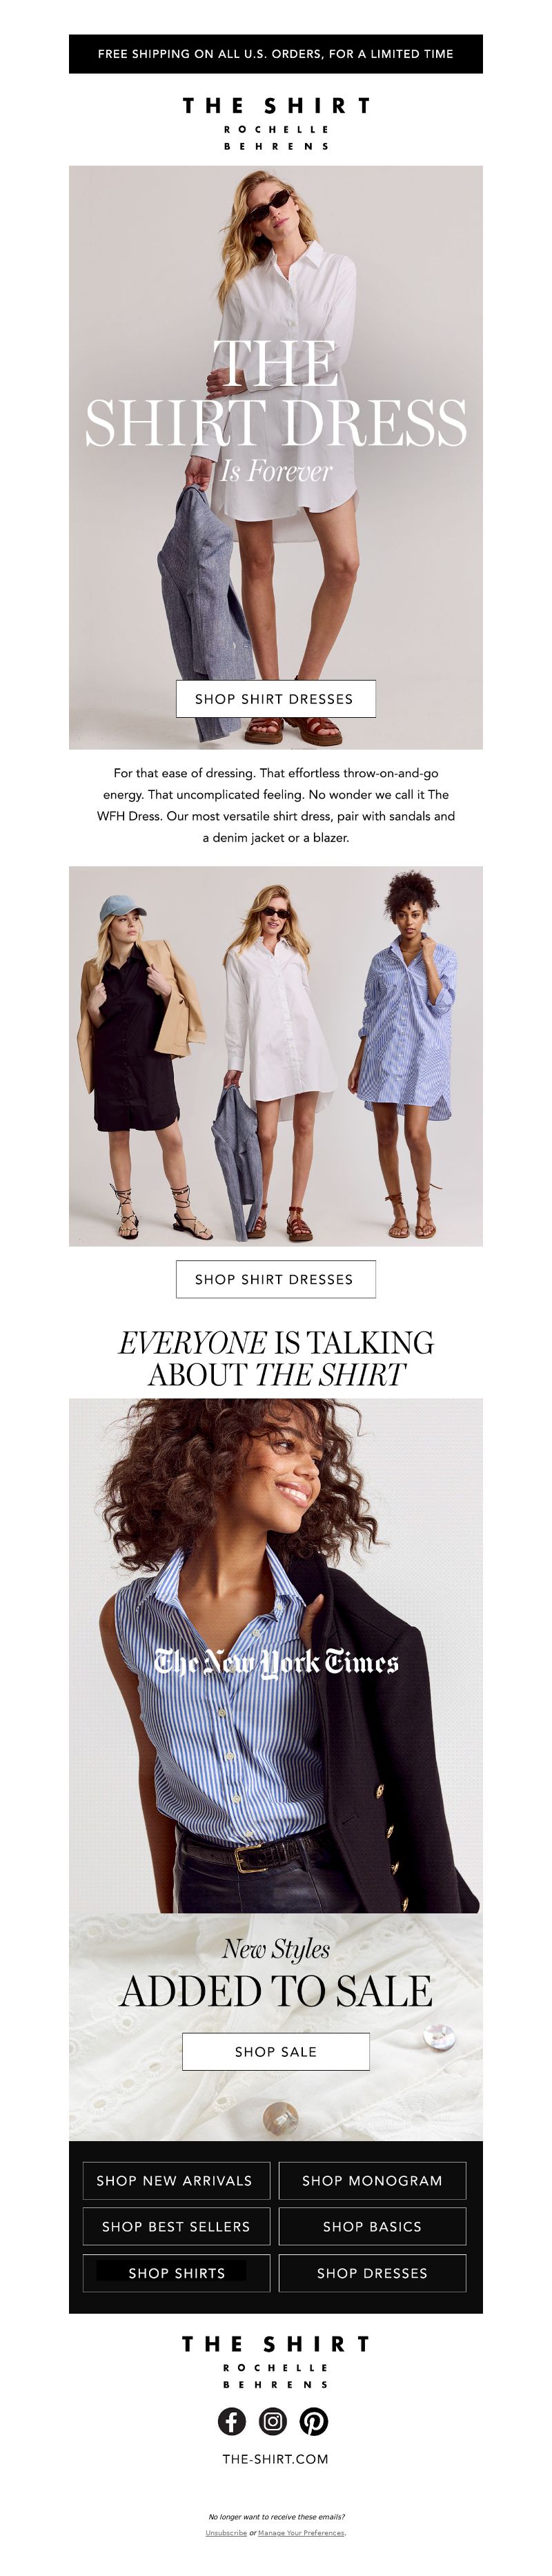Select Shop New Arrivals
The image size is (552, 2576).
tap(176, 2180)
